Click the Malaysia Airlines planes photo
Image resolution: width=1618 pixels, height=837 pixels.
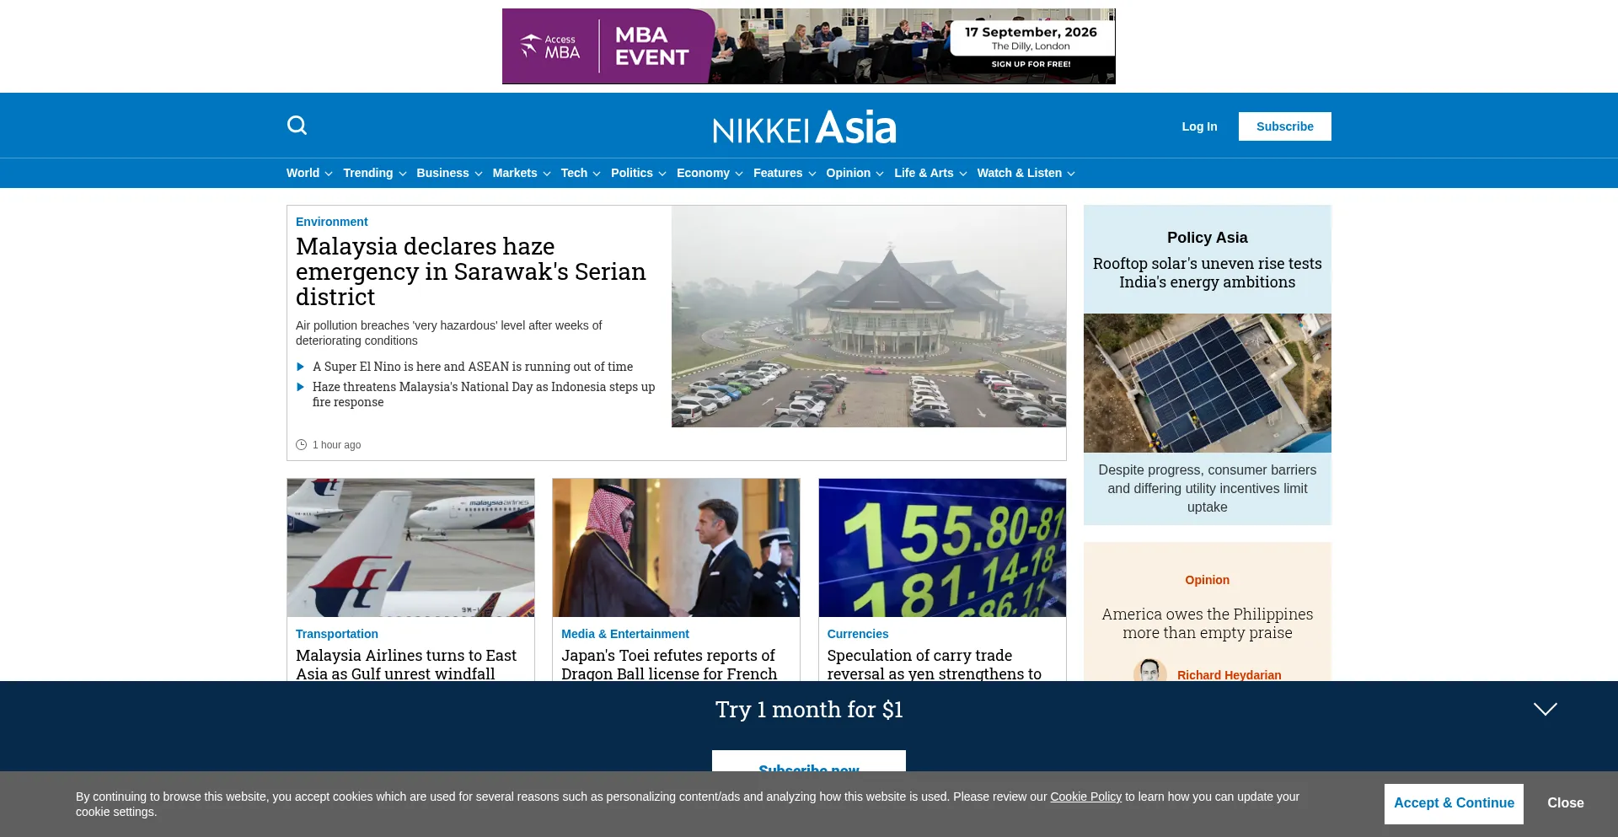410,548
